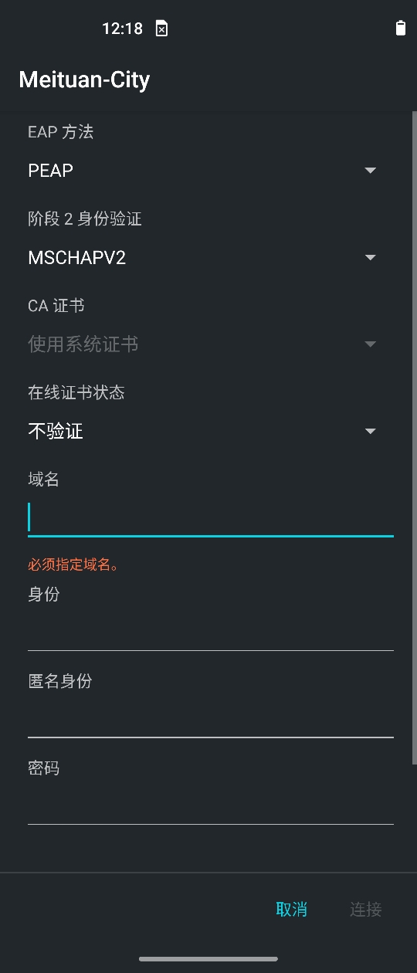Screen dimensions: 417x973
Task: Click the vertical scrollbar on right edge
Action: 414,436
